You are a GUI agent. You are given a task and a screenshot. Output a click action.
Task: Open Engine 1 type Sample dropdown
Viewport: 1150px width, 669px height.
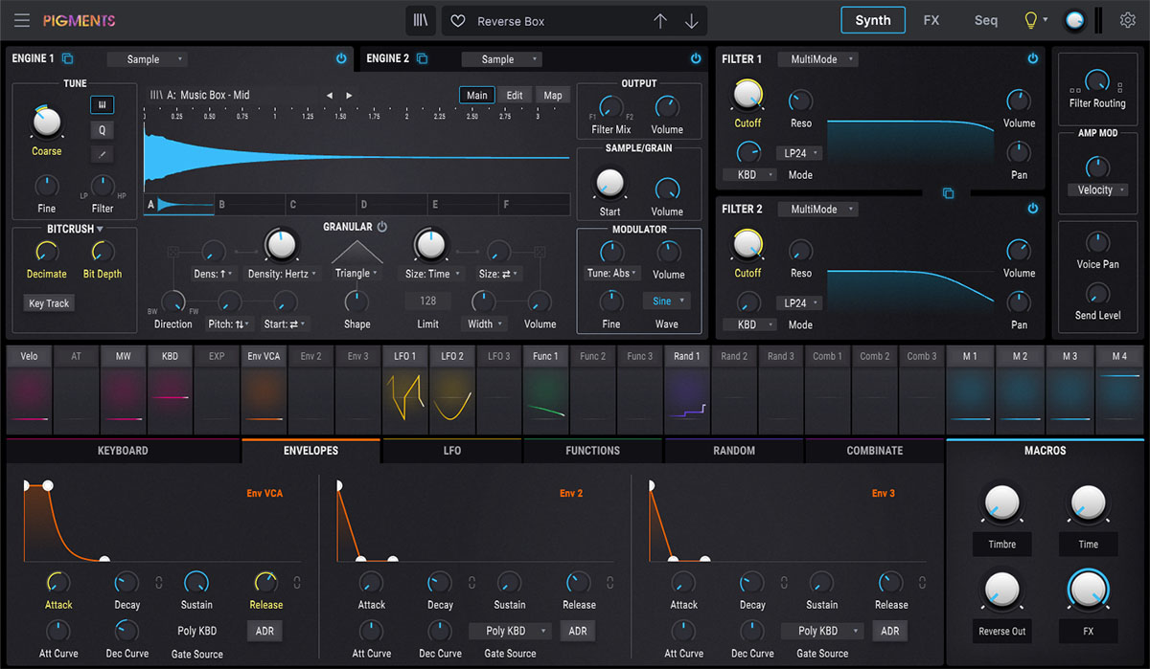coord(148,59)
